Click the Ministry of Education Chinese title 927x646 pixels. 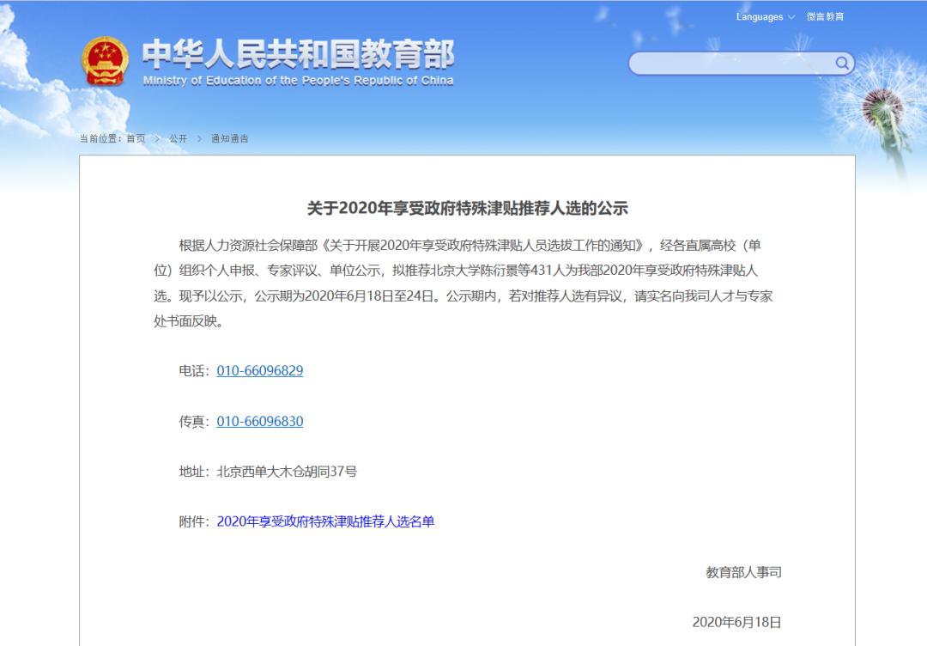298,54
